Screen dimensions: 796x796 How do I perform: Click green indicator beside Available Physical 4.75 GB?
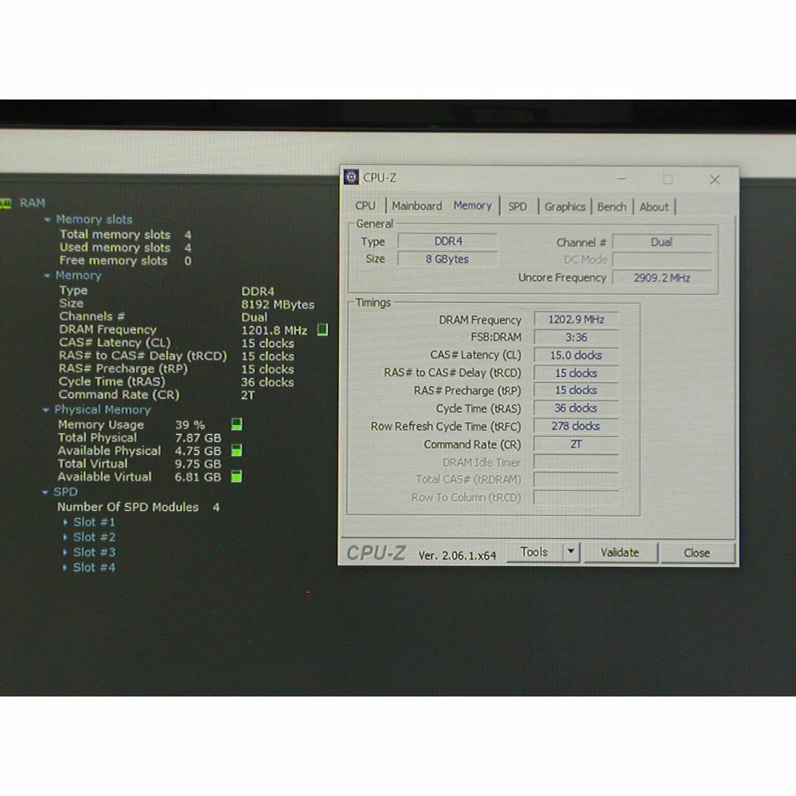pyautogui.click(x=237, y=450)
